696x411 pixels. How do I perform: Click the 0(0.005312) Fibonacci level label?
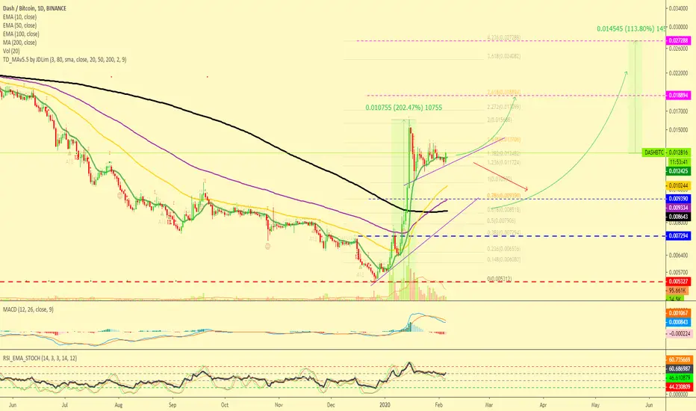(x=500, y=279)
